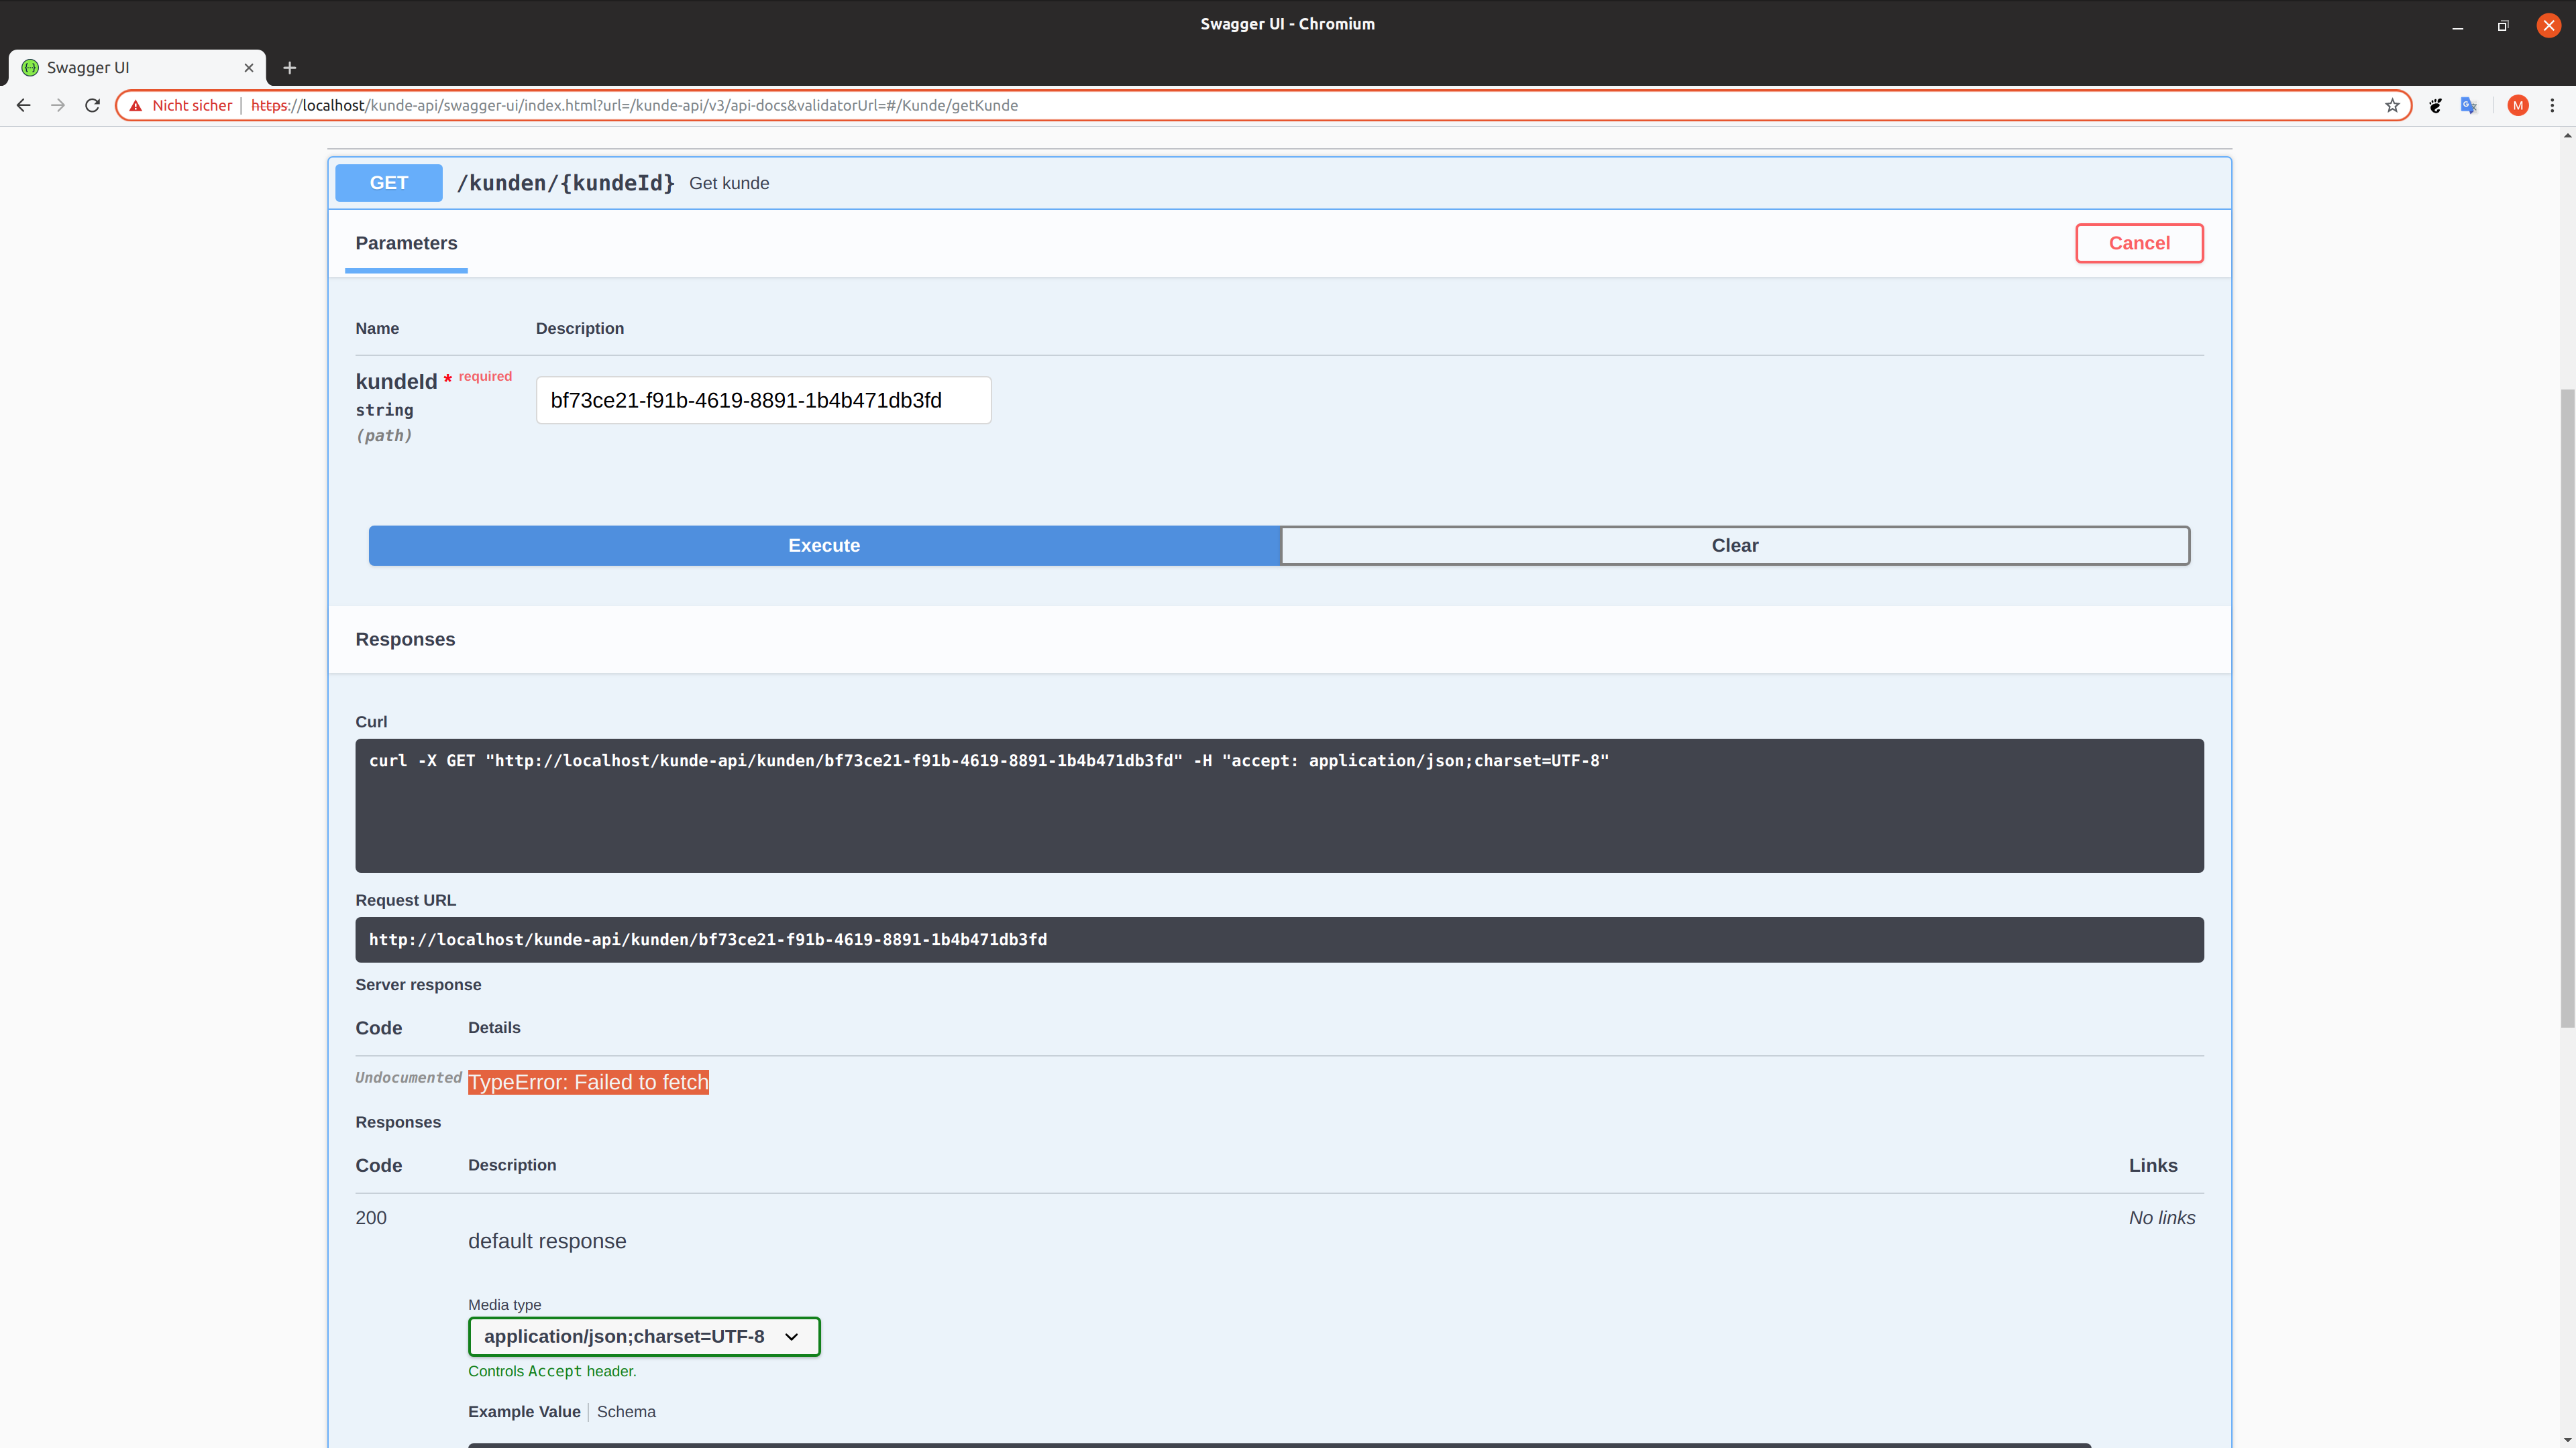Click 'Controls Accept header.' note

552,1371
